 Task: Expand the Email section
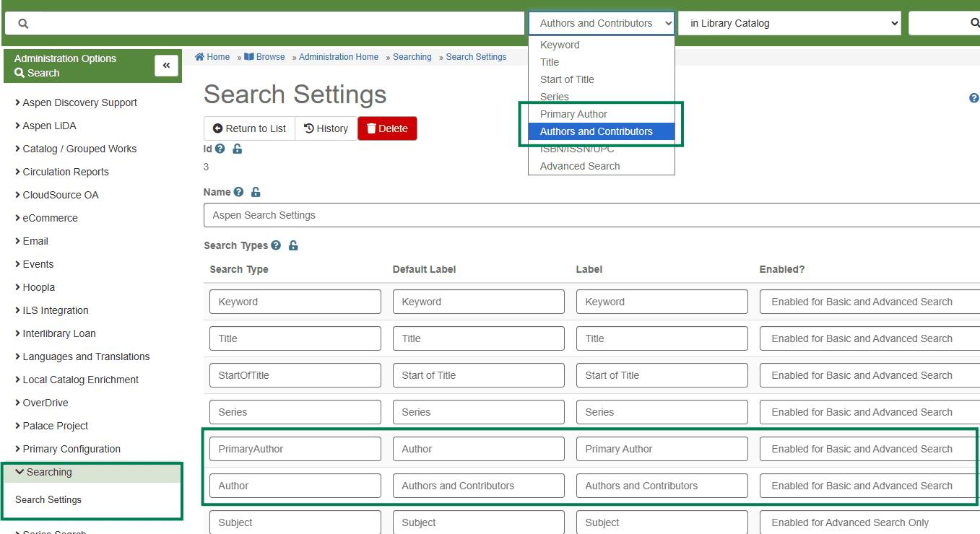click(x=31, y=241)
